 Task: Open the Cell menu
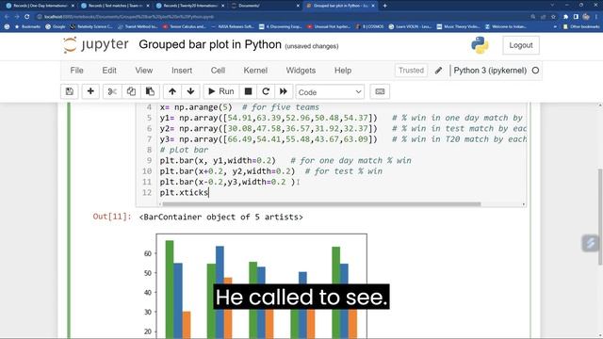[218, 71]
